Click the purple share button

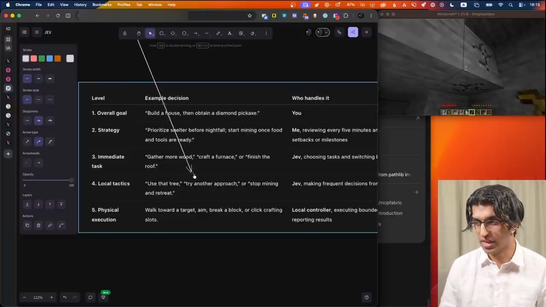[353, 32]
